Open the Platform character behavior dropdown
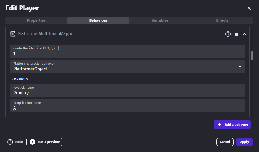The image size is (259, 152). click(128, 69)
